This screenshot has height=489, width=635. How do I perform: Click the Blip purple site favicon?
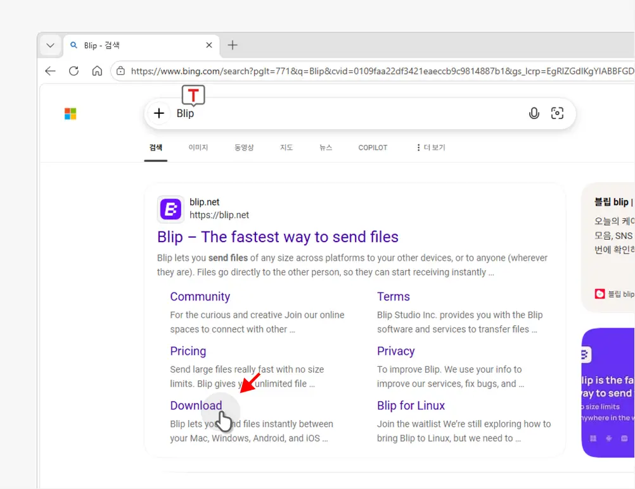coord(170,209)
